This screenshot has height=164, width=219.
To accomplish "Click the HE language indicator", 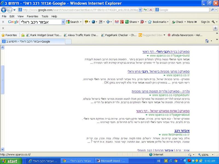I will coord(159,161).
